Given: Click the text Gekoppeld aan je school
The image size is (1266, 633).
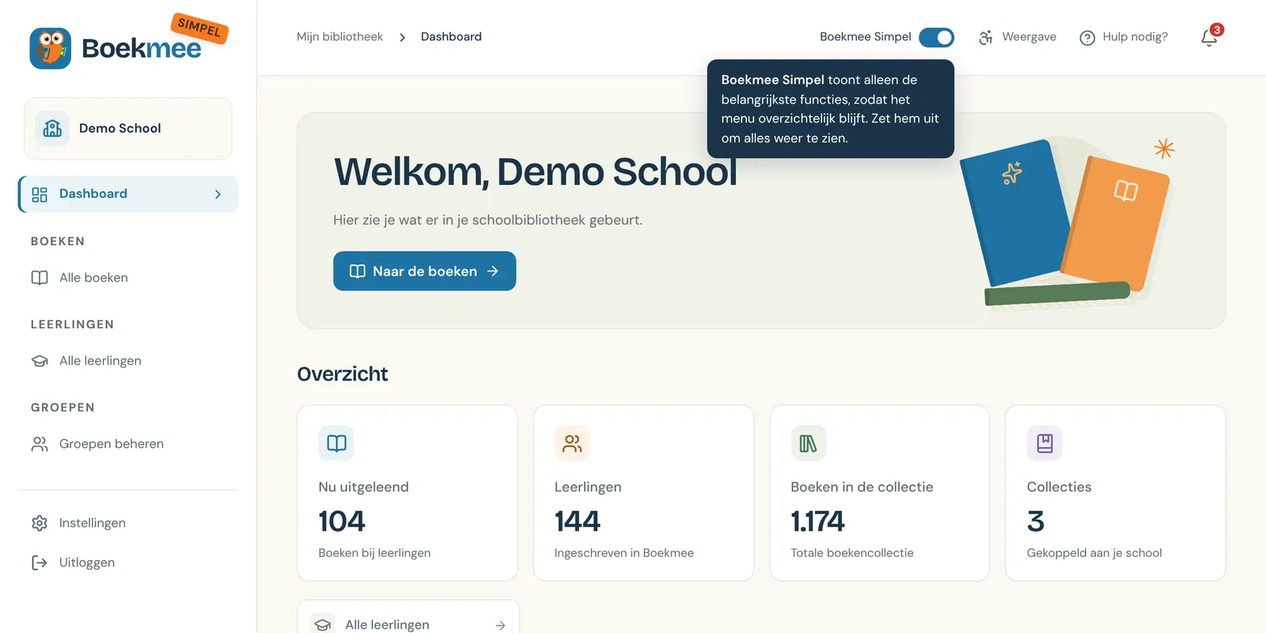Looking at the screenshot, I should pos(1094,553).
